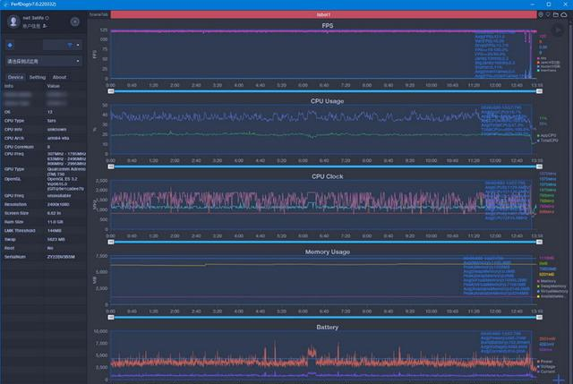The image size is (573, 384).
Task: Toggle the FPS legend entry
Action: pyautogui.click(x=541, y=58)
